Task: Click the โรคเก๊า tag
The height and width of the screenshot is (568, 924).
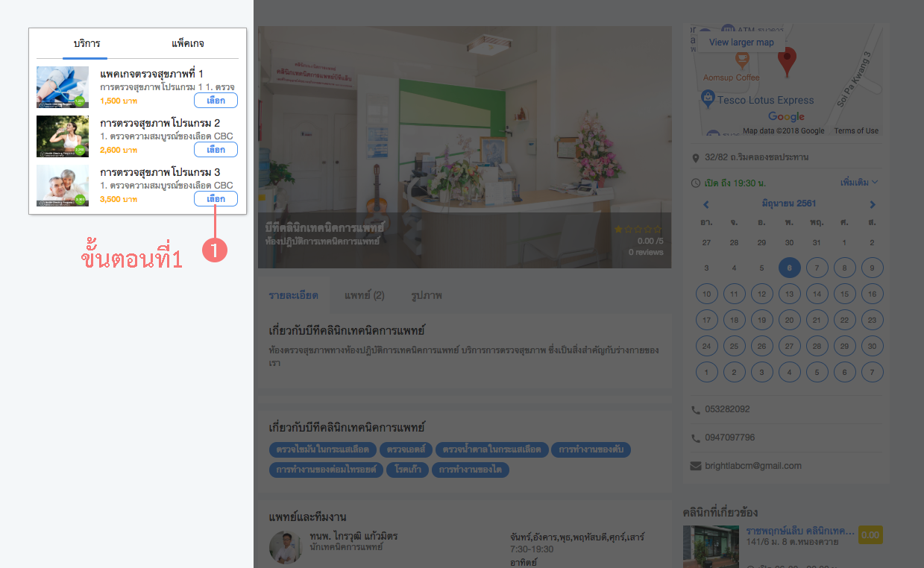Action: tap(408, 470)
